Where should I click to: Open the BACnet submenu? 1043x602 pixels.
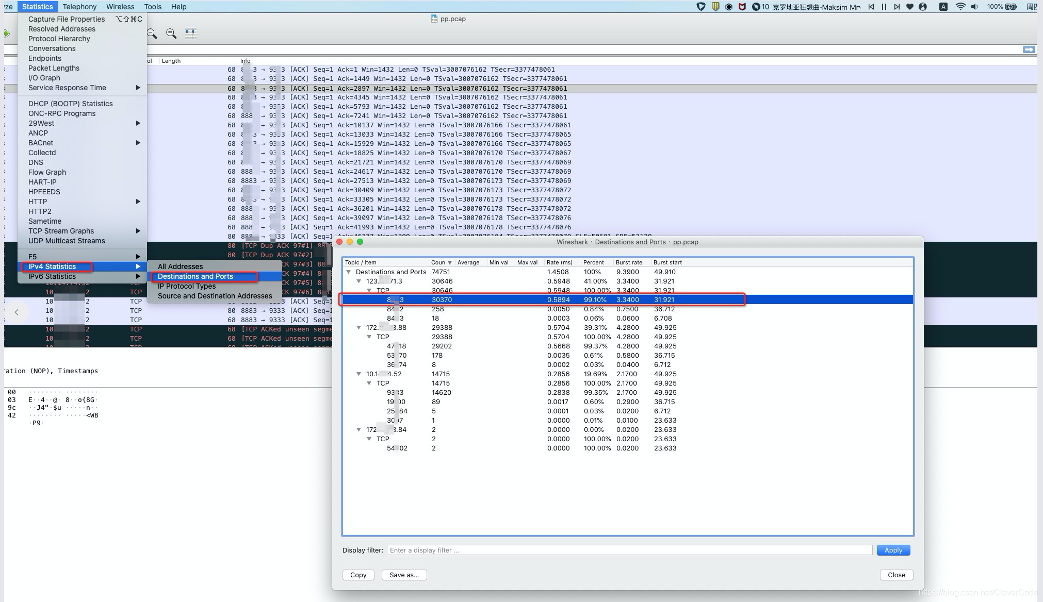pyautogui.click(x=83, y=143)
